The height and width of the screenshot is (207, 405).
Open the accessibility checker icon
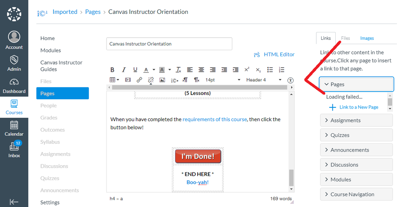(x=290, y=80)
